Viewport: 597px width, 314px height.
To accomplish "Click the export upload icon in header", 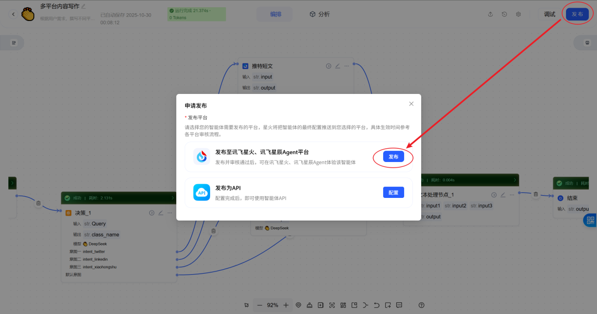I will tap(490, 14).
